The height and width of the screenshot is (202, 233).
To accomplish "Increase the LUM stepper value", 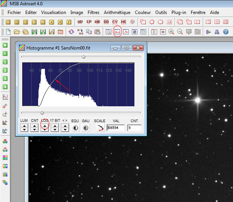I will coord(24,126).
